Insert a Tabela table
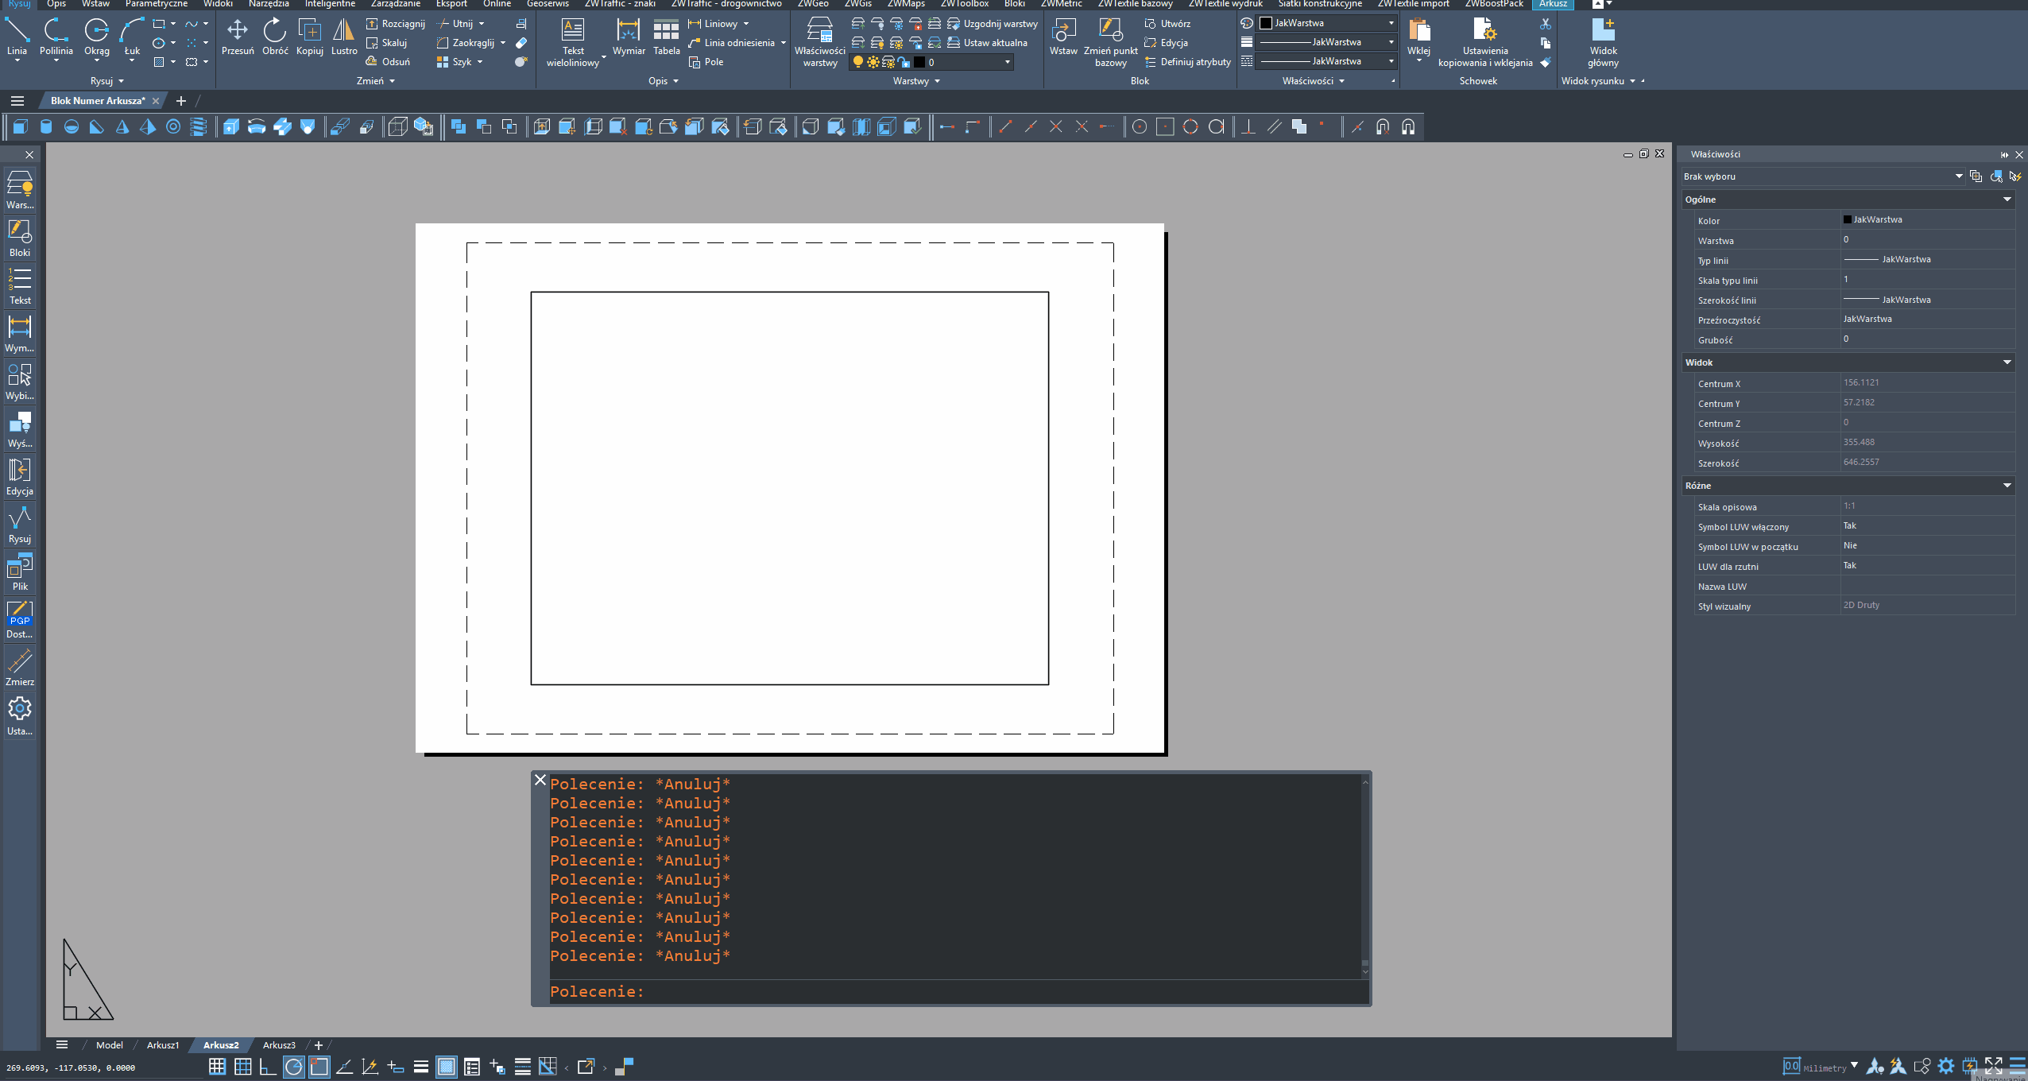Screen dimensions: 2028x1081 click(x=666, y=37)
